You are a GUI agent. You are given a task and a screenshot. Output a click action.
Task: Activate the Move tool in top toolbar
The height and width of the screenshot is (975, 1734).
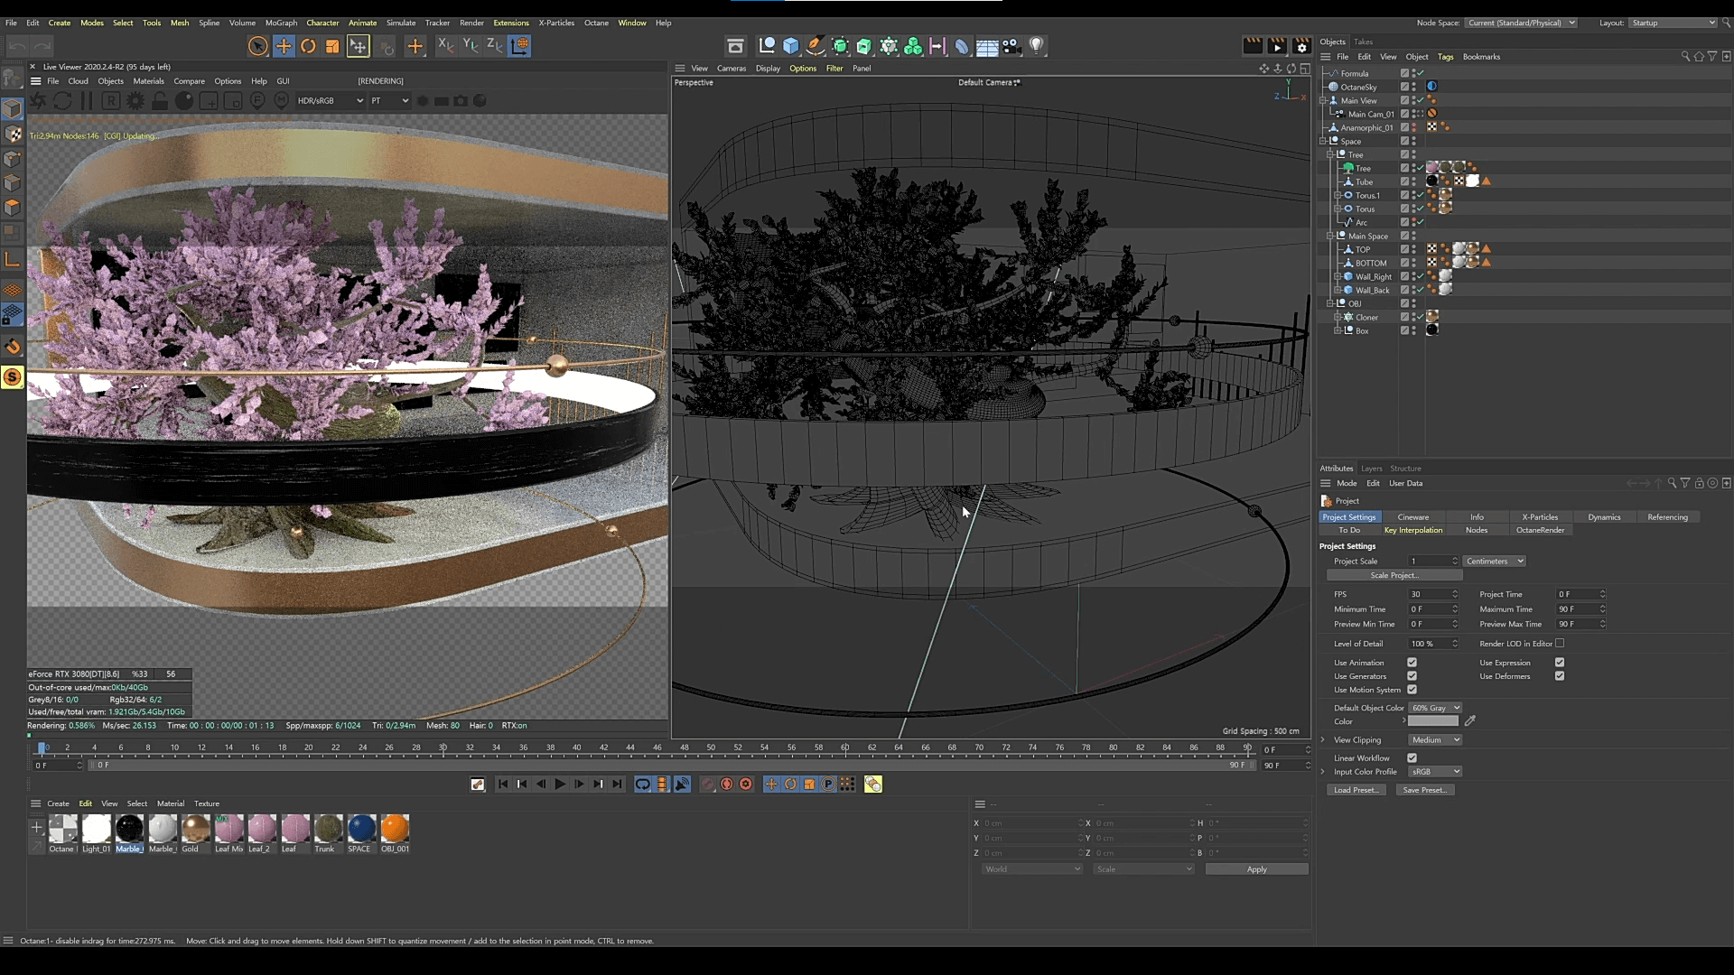pos(284,46)
